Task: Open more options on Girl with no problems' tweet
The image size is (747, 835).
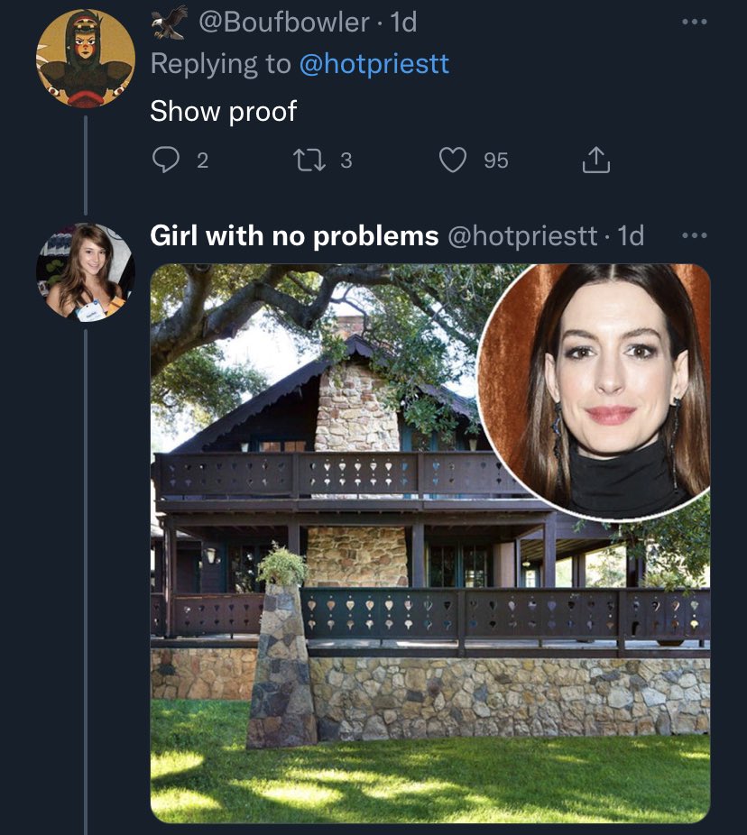Action: click(694, 235)
